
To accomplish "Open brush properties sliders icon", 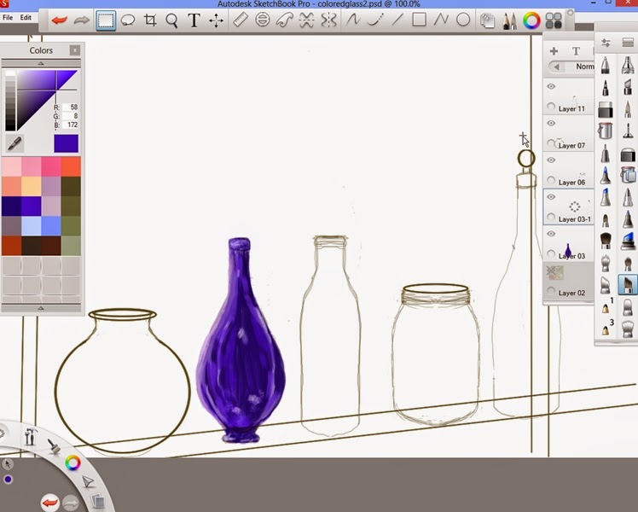I will pyautogui.click(x=606, y=43).
